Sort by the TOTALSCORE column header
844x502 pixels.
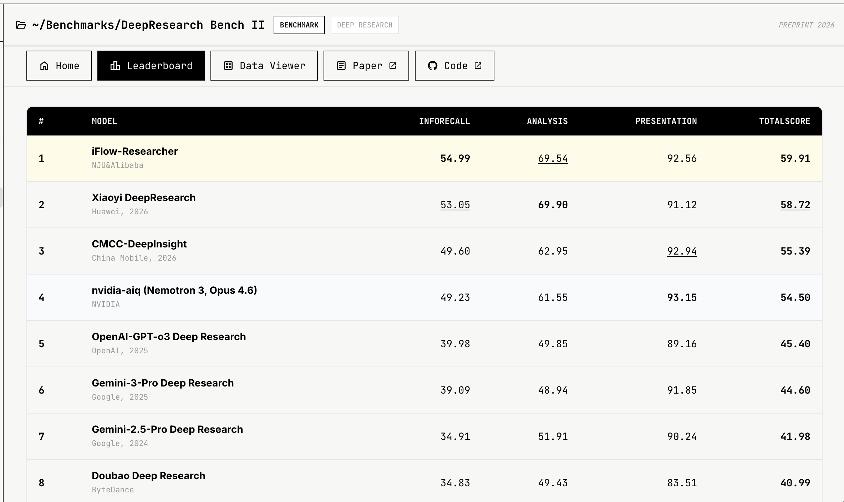(x=784, y=121)
